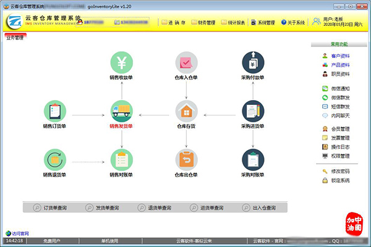The image size is (371, 247).
Task: Open the 采购对账单 icon
Action: tap(253, 160)
